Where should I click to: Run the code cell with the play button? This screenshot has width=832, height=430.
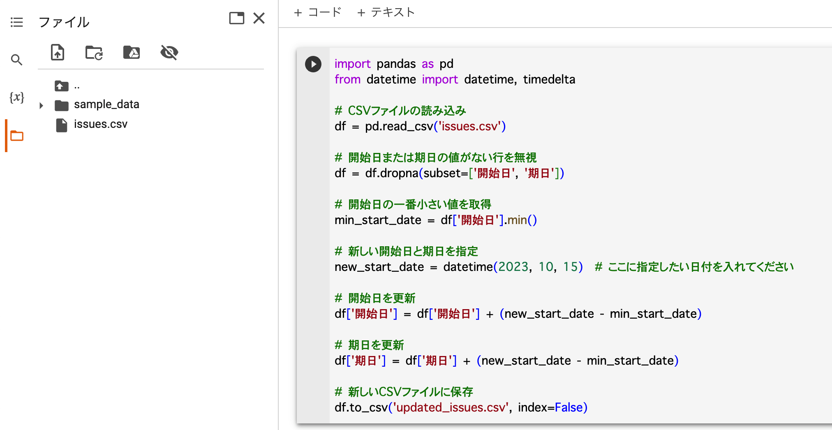point(313,64)
